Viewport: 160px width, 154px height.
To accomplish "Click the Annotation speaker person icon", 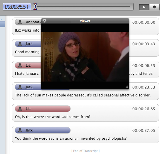I will 20,22.
